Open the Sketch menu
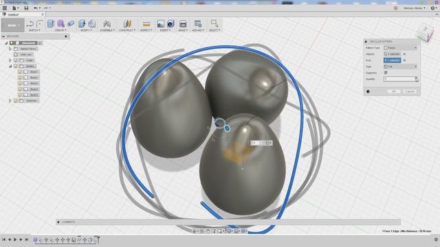440x247 pixels. click(34, 30)
